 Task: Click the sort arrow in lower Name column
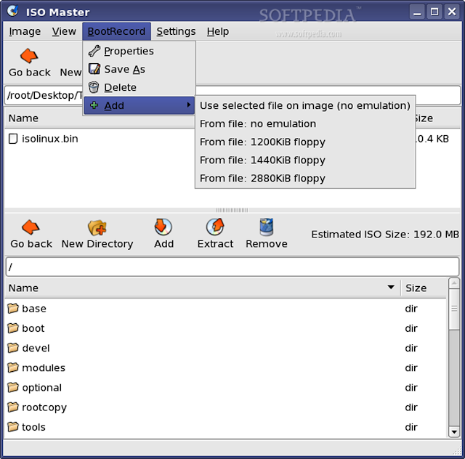pyautogui.click(x=391, y=287)
